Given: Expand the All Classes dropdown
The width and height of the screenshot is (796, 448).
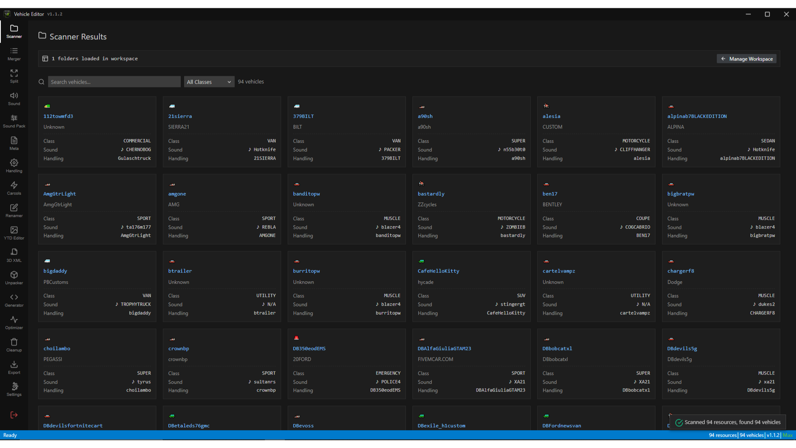Looking at the screenshot, I should (209, 82).
